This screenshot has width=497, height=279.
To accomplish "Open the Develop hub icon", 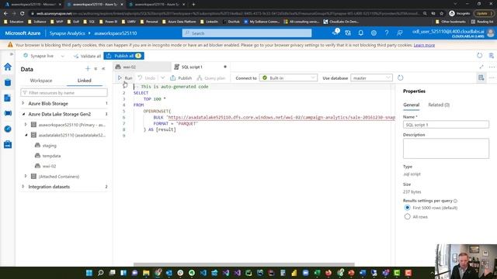I will pos(8,98).
